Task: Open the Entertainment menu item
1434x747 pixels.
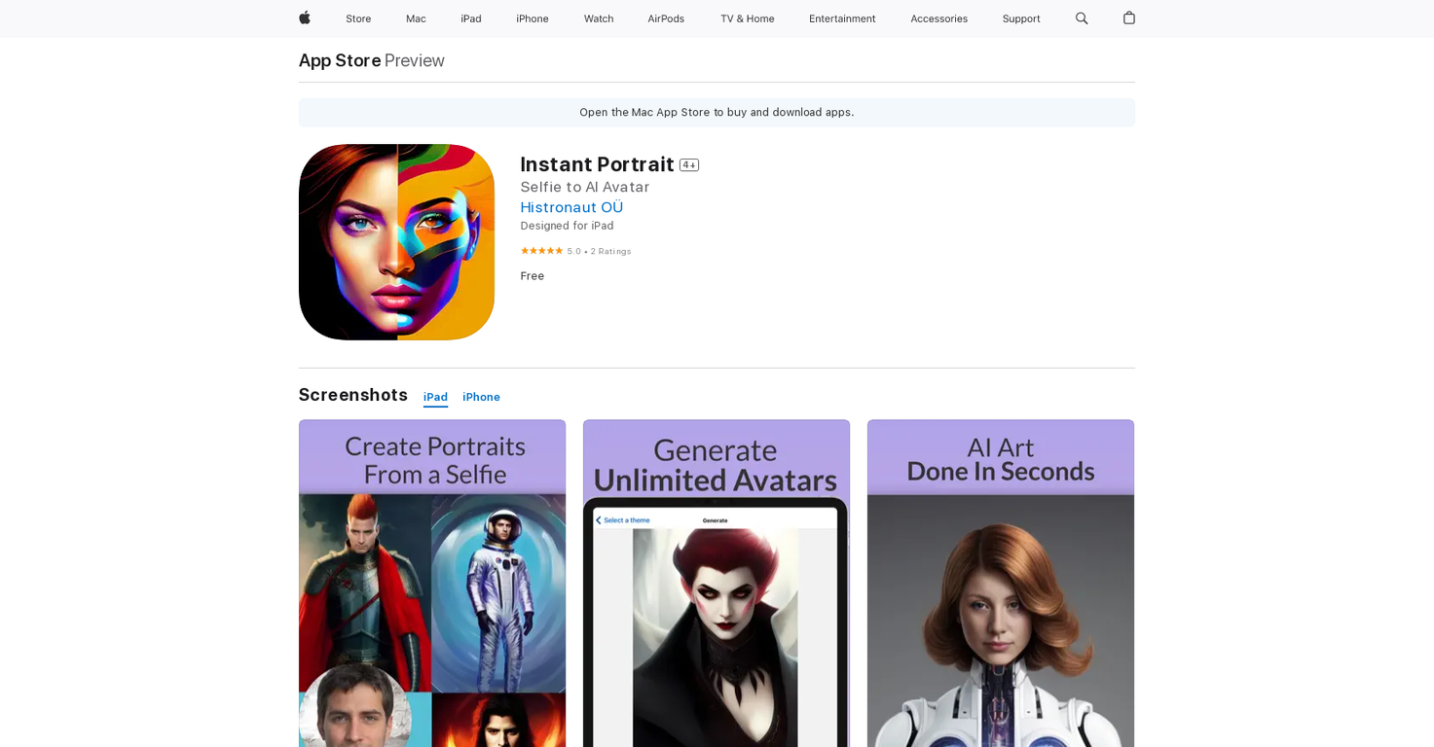Action: point(842,18)
